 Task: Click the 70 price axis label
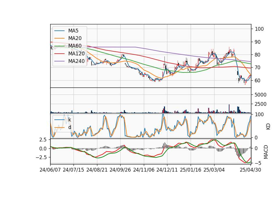pos(258,68)
